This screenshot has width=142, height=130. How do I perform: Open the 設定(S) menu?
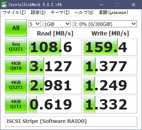[x=38, y=12]
